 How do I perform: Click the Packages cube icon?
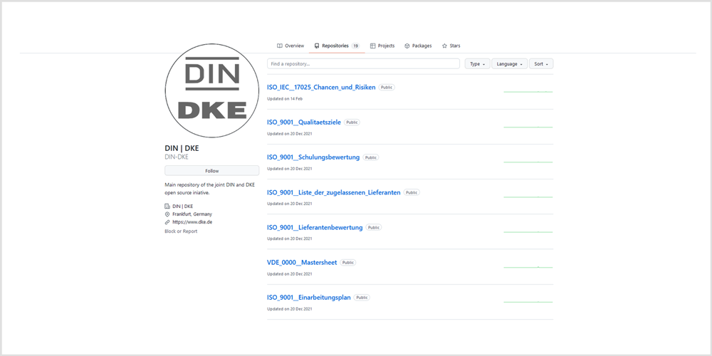407,46
